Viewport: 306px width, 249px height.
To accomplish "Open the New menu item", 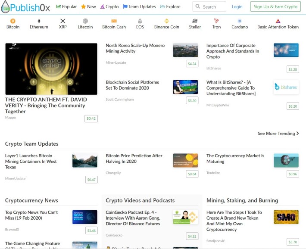I will tap(88, 6).
